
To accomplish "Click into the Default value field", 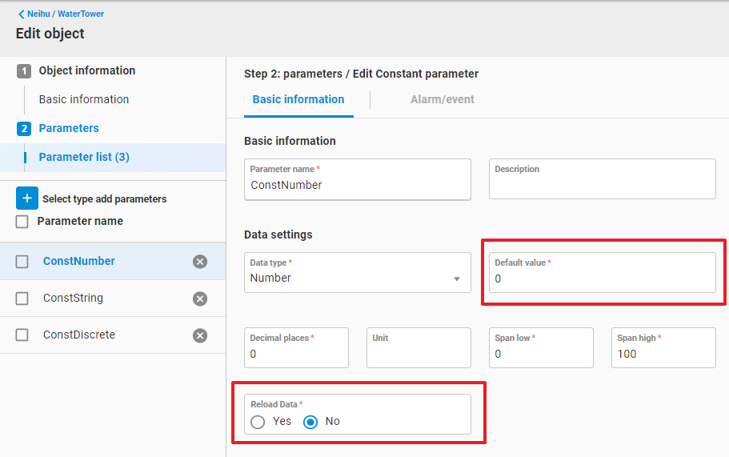I will pos(602,279).
